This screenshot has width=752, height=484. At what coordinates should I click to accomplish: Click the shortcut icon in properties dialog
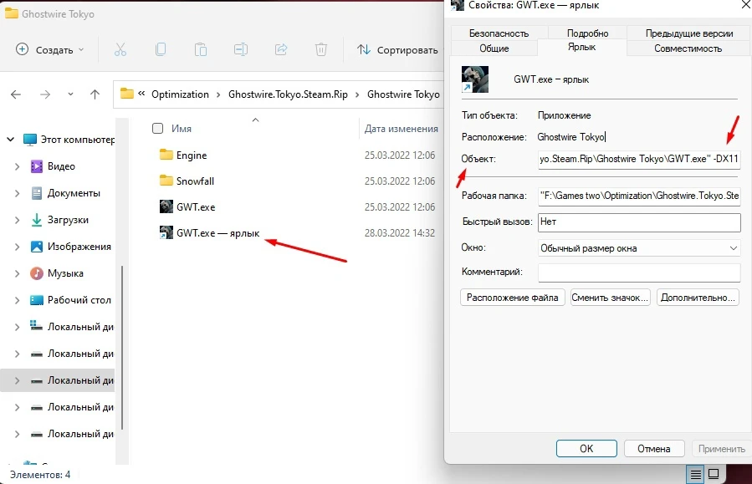[475, 79]
